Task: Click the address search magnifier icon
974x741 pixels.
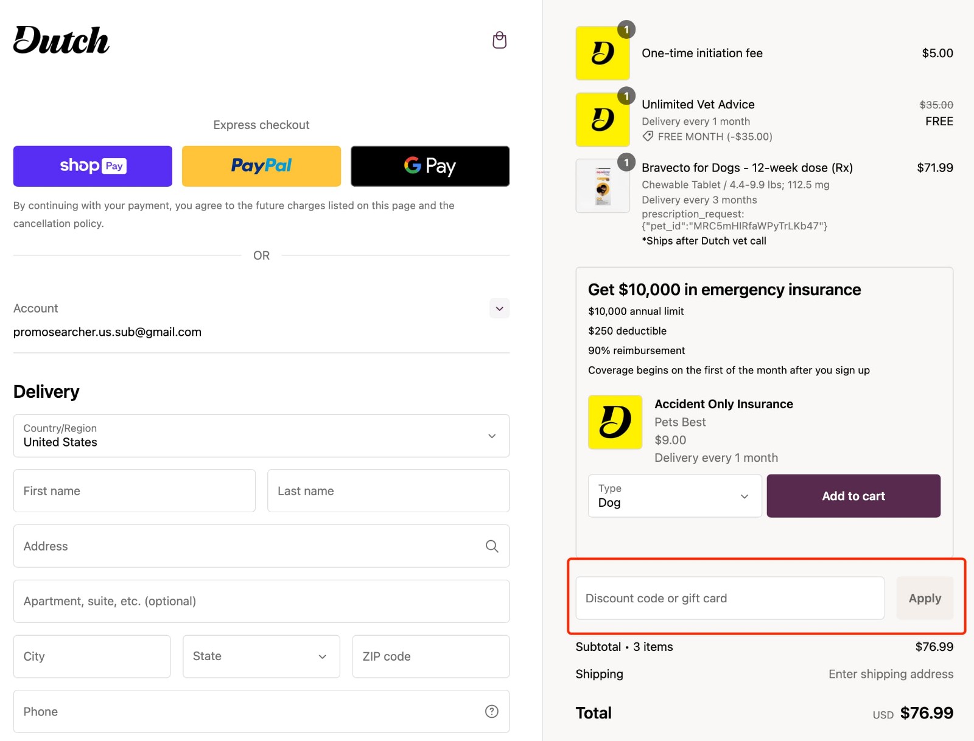Action: 491,546
